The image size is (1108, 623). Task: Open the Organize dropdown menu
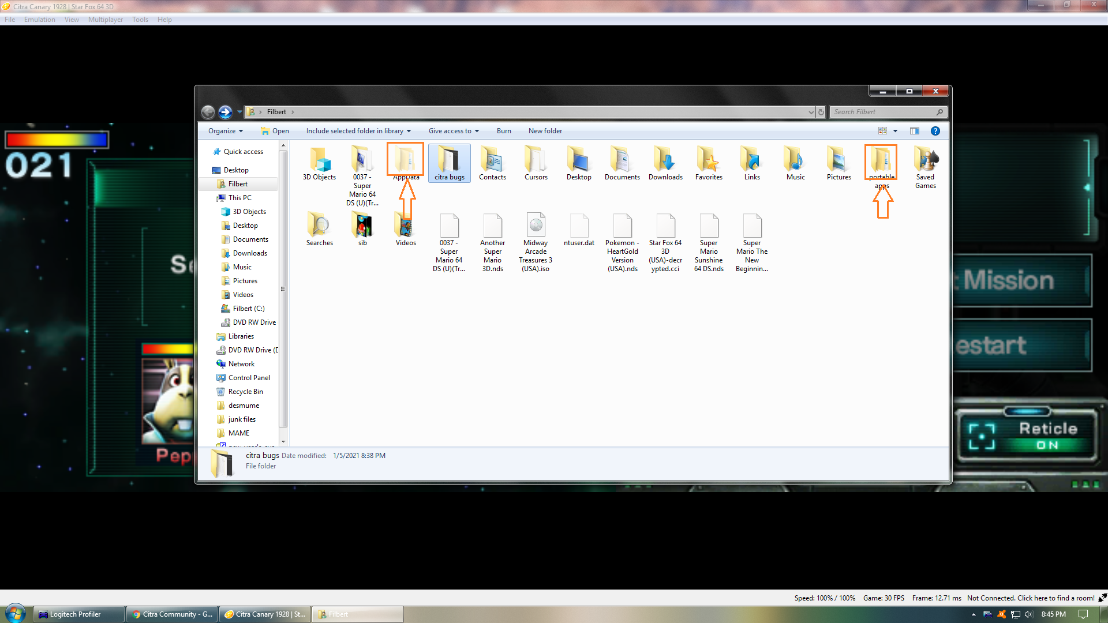226,131
